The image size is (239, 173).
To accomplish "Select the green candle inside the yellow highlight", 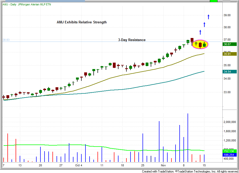I will pos(204,45).
